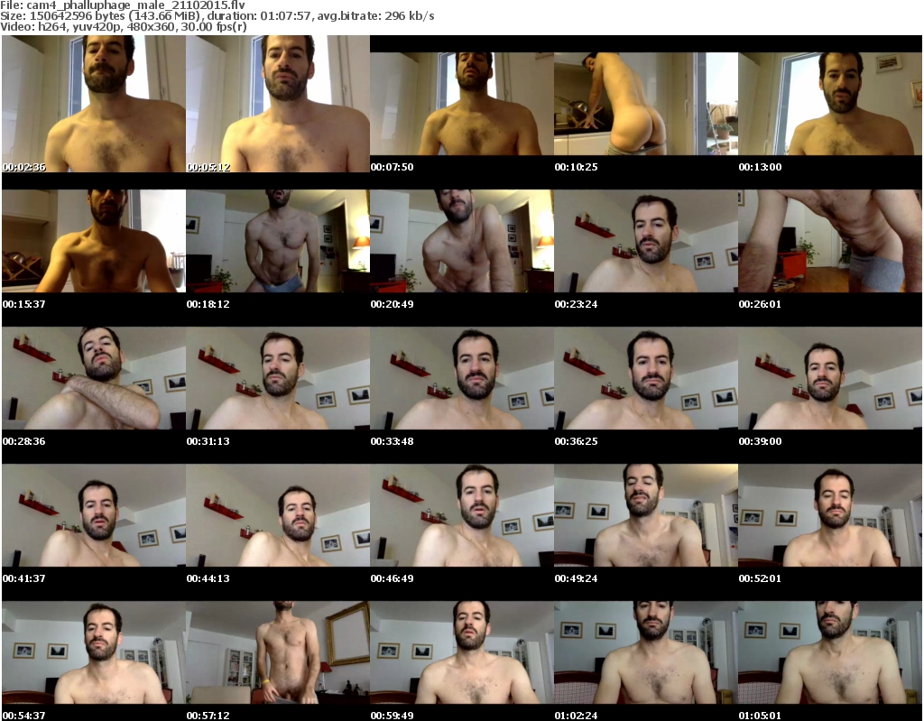The image size is (924, 721).
Task: Click the 'Video: h264, yuv420p, 480x360' info line
Action: 123,26
